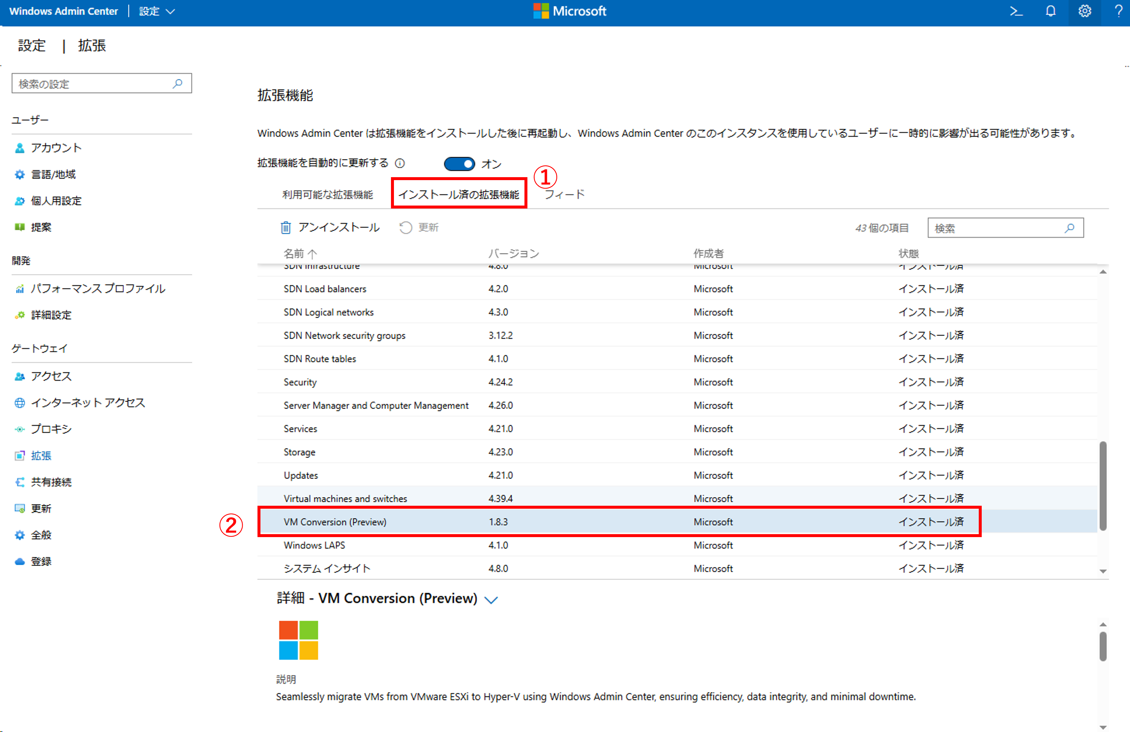Focus the 検索の設定 search box

pos(95,84)
